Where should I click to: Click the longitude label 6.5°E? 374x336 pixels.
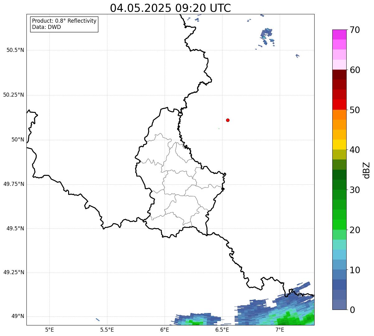[222, 330]
